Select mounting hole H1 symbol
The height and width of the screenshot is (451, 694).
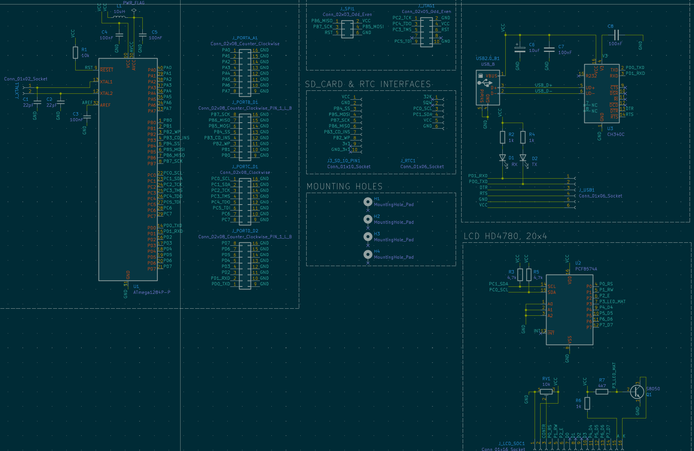click(x=368, y=202)
